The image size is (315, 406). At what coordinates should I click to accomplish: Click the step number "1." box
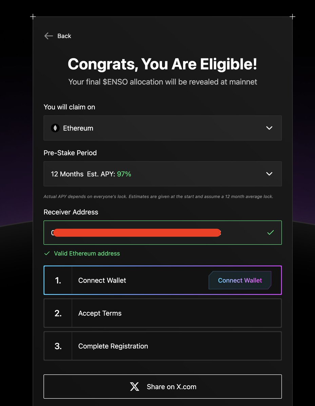coord(58,280)
